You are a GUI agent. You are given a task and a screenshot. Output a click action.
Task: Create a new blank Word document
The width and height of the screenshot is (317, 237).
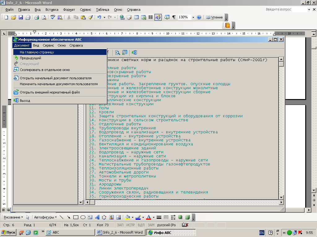6,17
